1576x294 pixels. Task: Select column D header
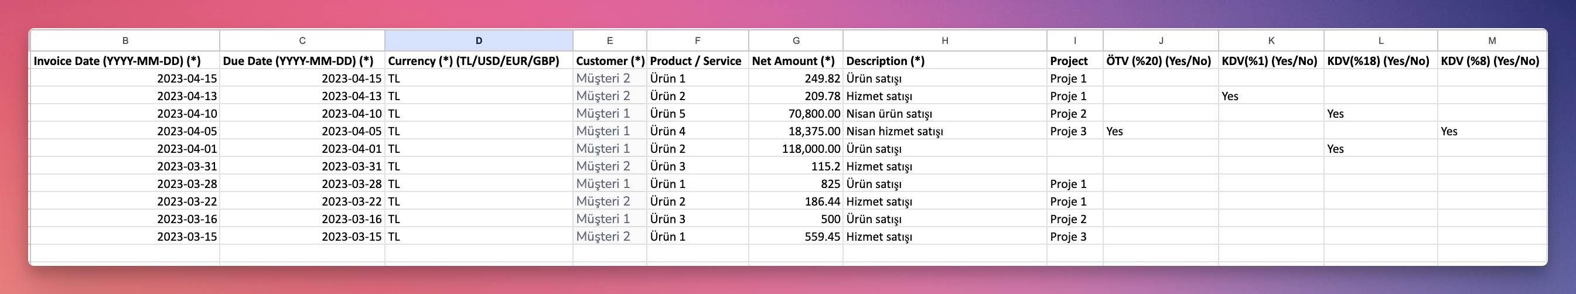[479, 40]
